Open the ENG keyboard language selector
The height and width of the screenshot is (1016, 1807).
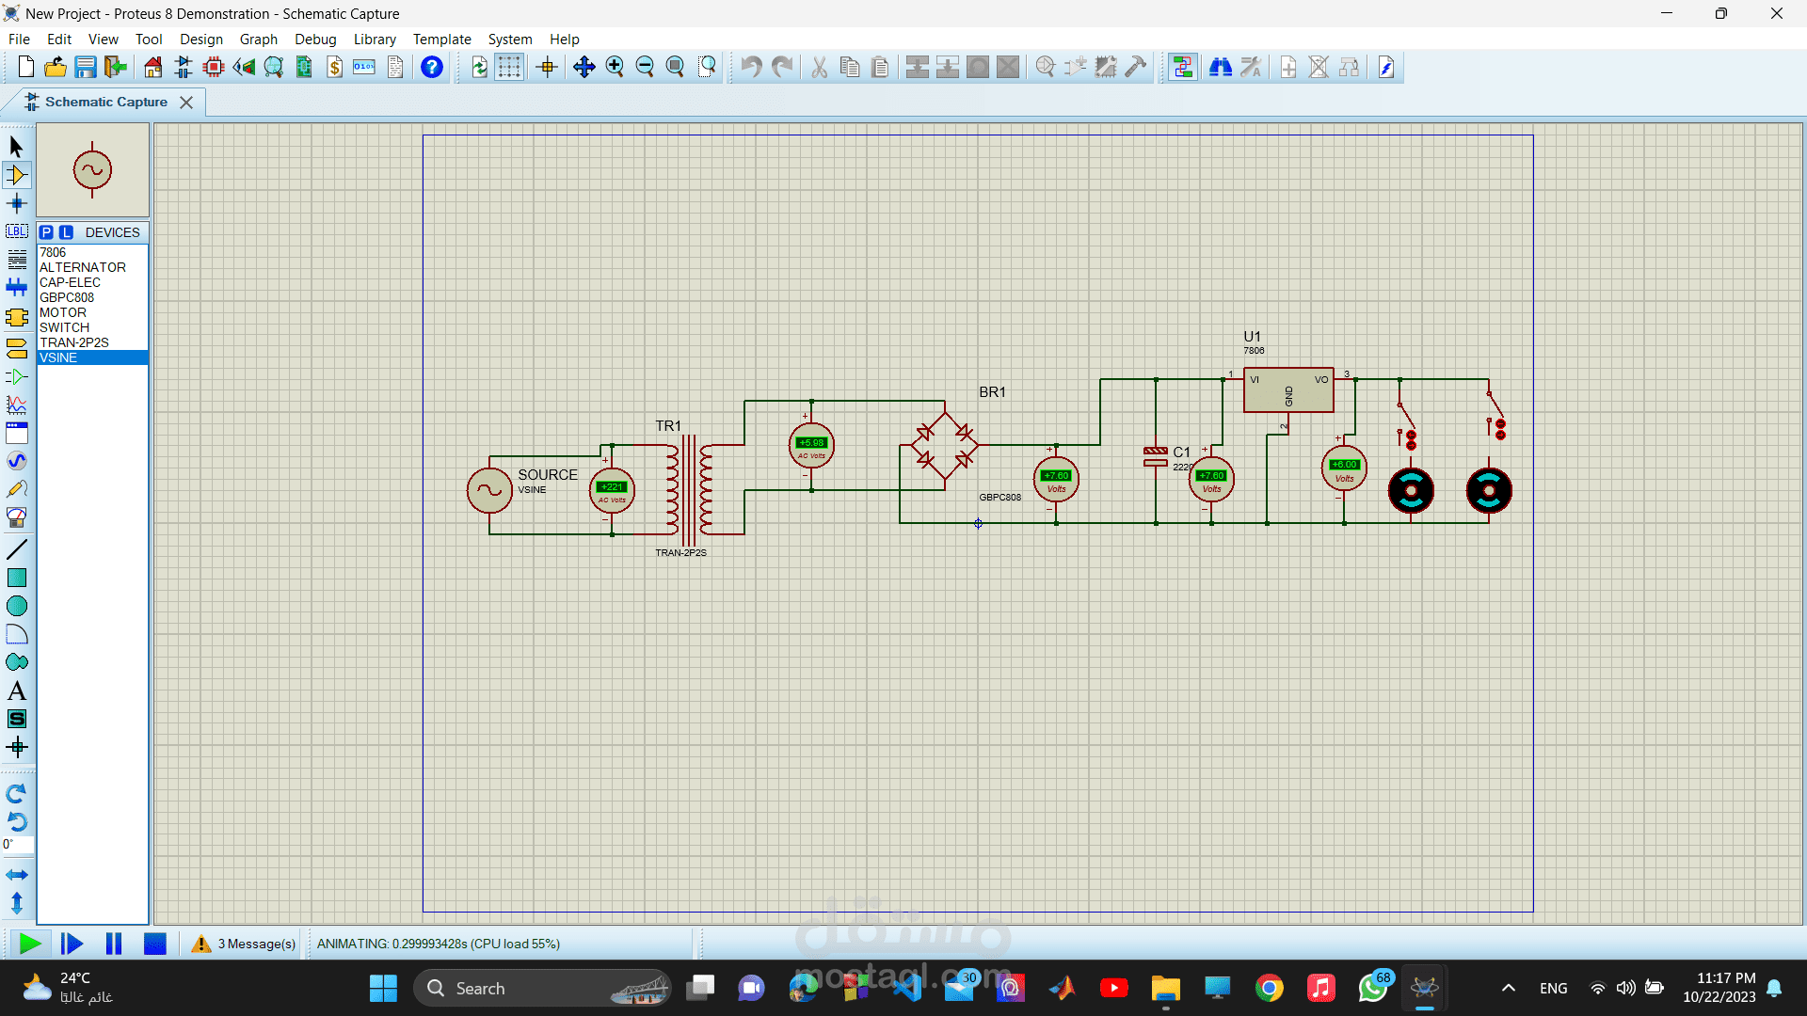[1553, 988]
